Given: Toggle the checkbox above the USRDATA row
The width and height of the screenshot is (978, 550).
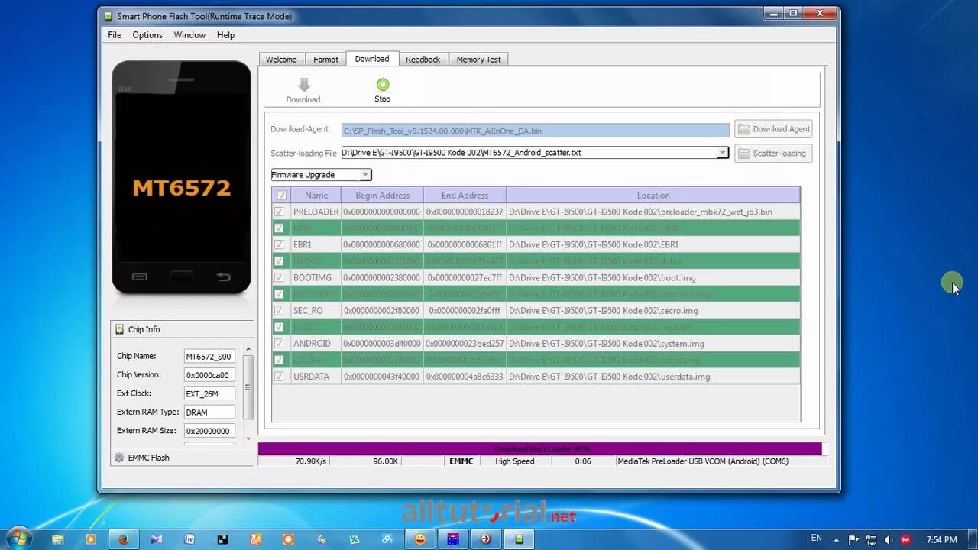Looking at the screenshot, I should 279,360.
